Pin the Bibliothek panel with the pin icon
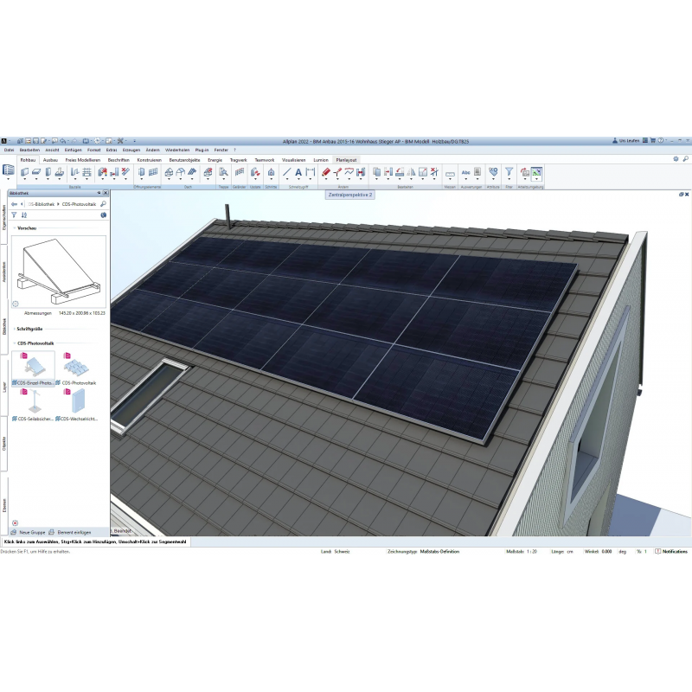692x692 pixels. coord(99,193)
